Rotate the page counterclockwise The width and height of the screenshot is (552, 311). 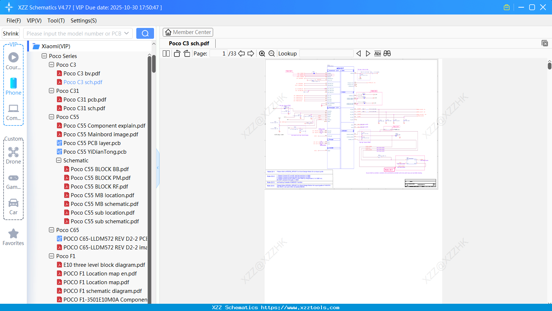pyautogui.click(x=177, y=54)
